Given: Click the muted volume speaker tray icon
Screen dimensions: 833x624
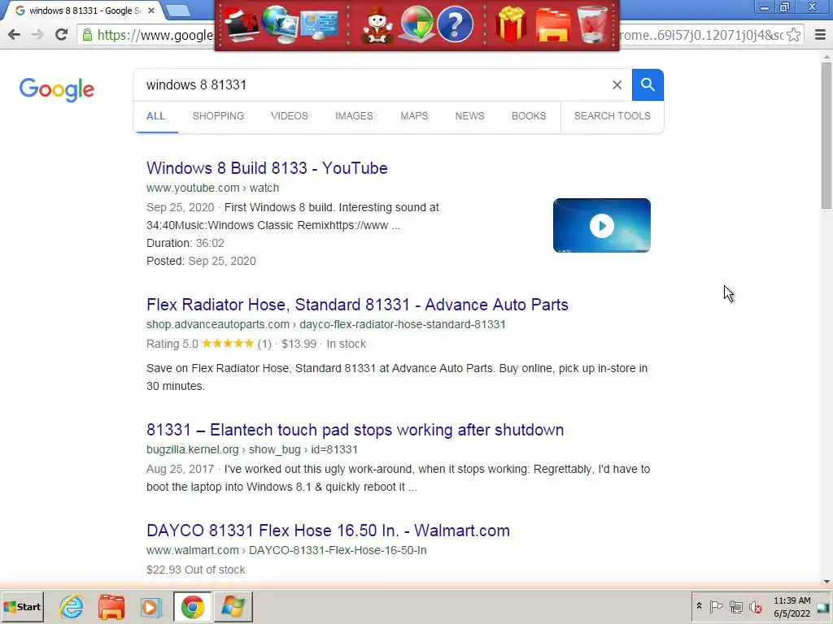Looking at the screenshot, I should click(755, 606).
